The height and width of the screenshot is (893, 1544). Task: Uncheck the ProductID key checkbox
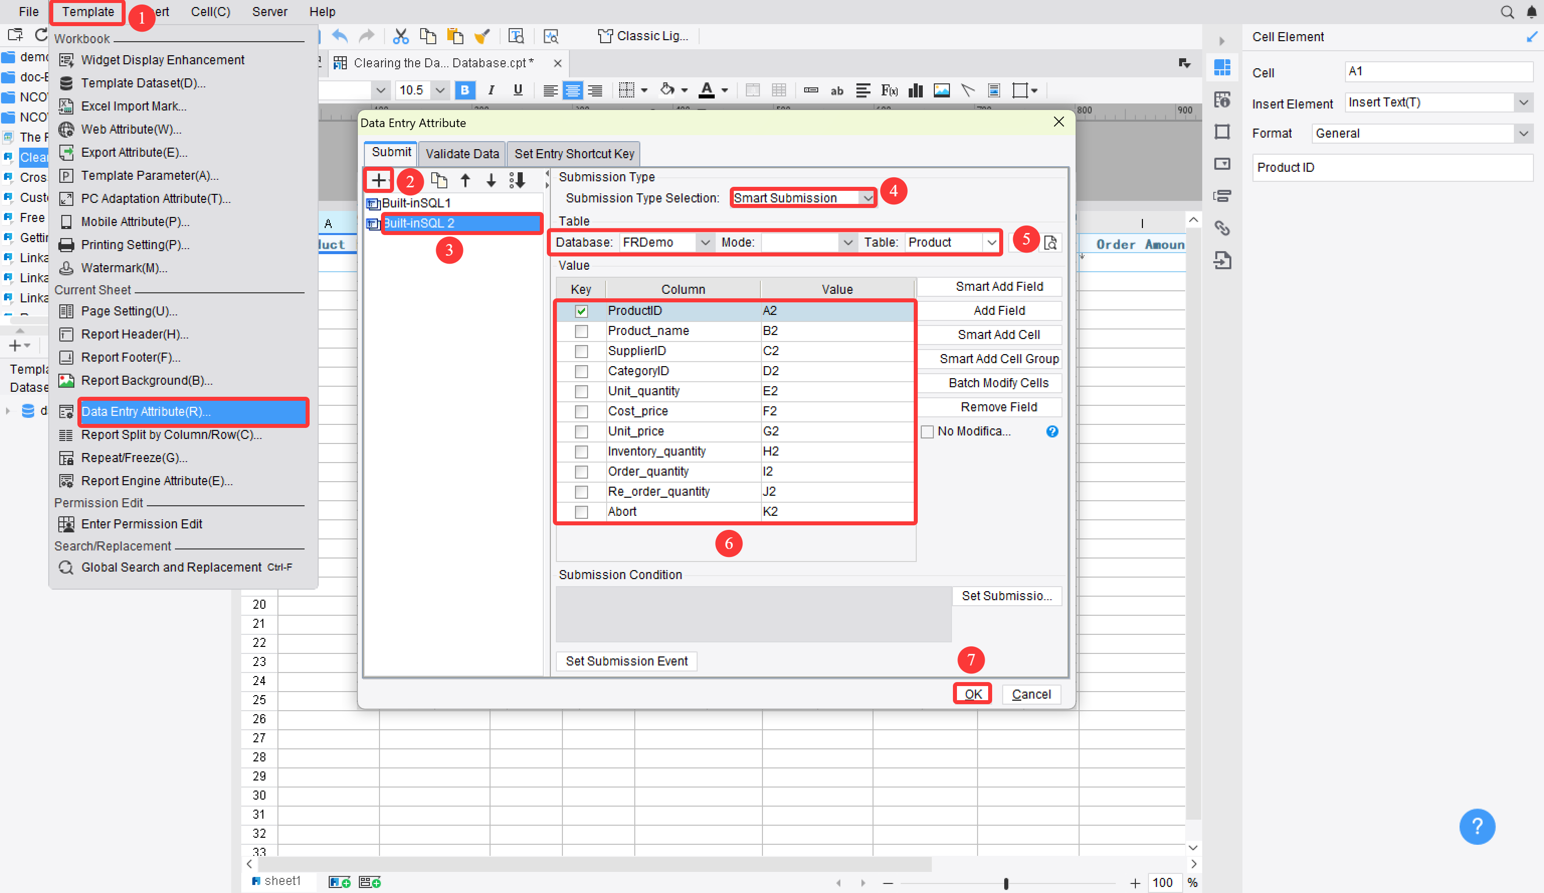tap(582, 311)
